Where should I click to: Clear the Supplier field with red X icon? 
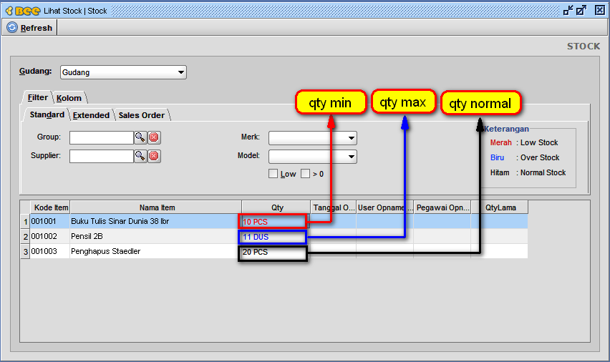click(154, 156)
